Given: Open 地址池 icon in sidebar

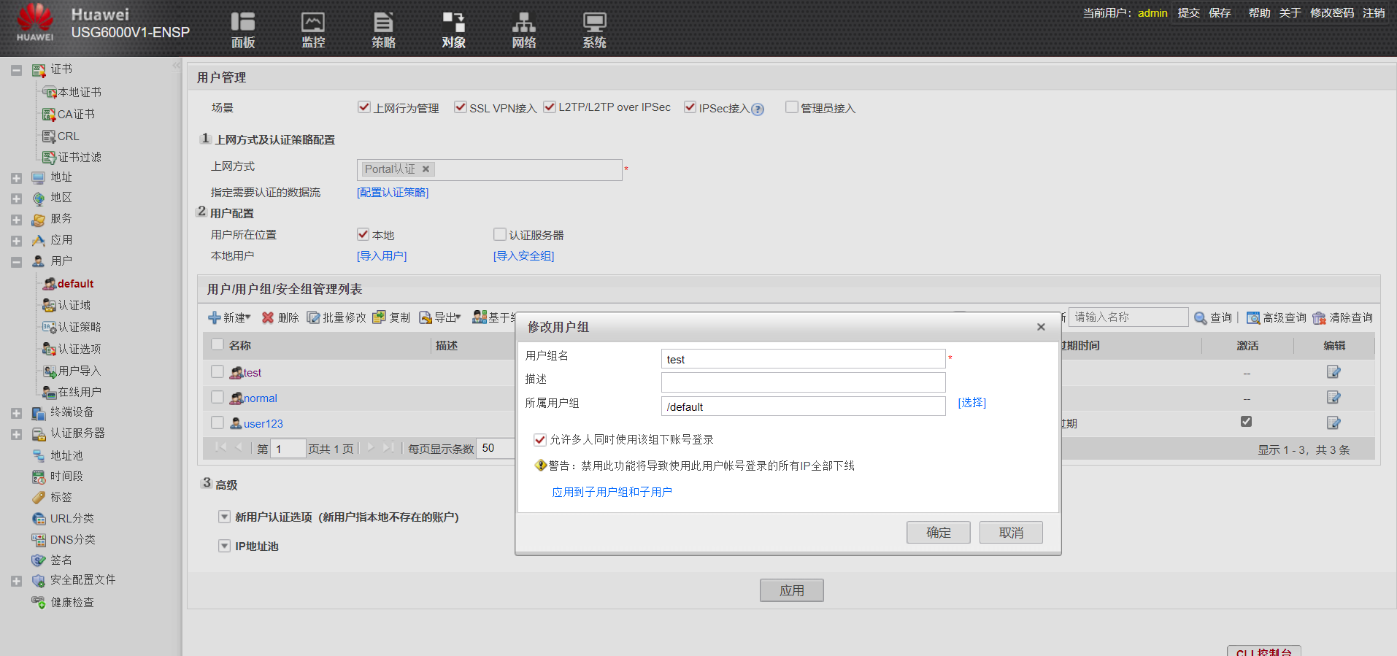Looking at the screenshot, I should tap(39, 456).
